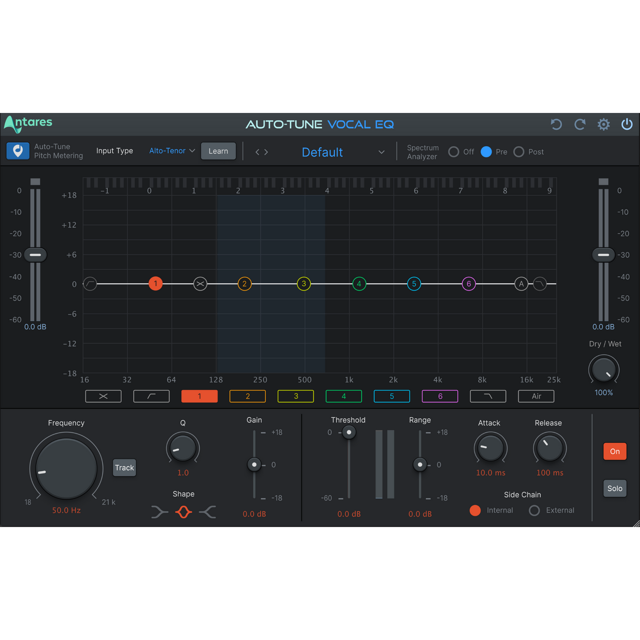The width and height of the screenshot is (640, 640).
Task: Open settings with the gear icon
Action: coord(603,124)
